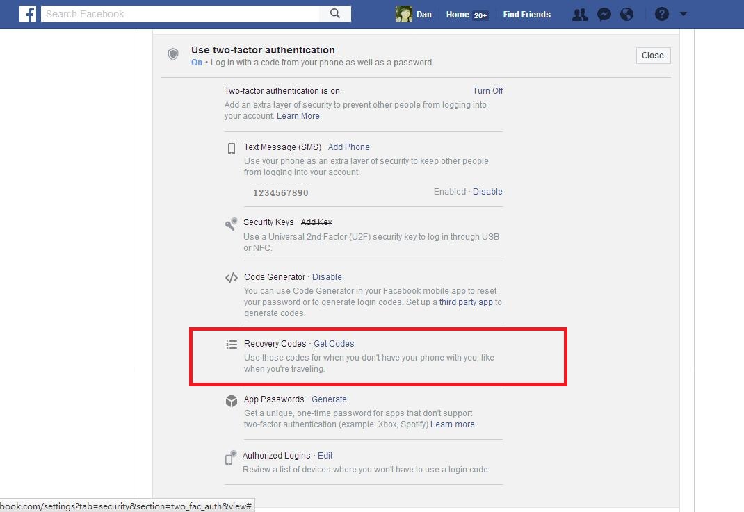Open the third party app link
The height and width of the screenshot is (512, 744).
click(x=466, y=302)
